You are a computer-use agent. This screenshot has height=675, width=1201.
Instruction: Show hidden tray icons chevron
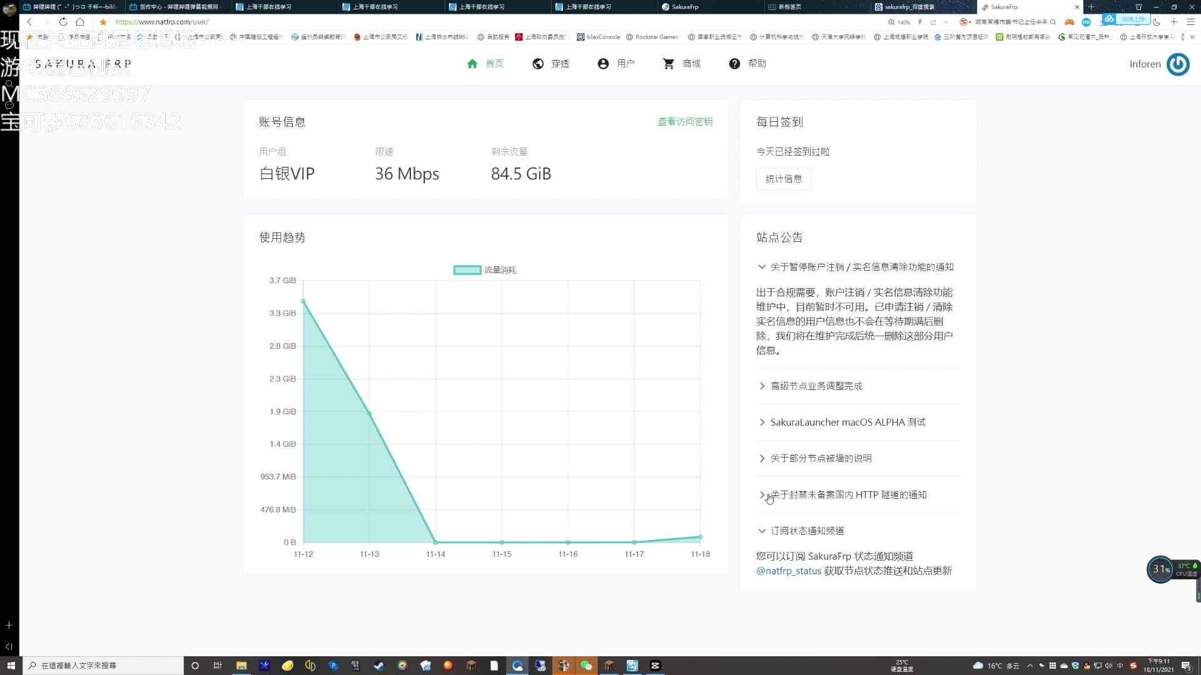point(1030,666)
